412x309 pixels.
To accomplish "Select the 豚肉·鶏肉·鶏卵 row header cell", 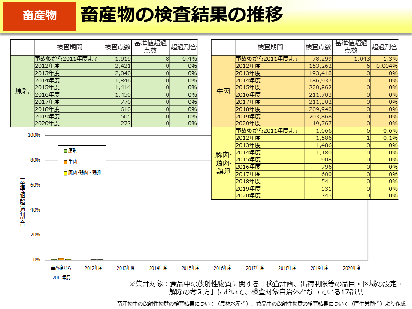I will (x=223, y=163).
